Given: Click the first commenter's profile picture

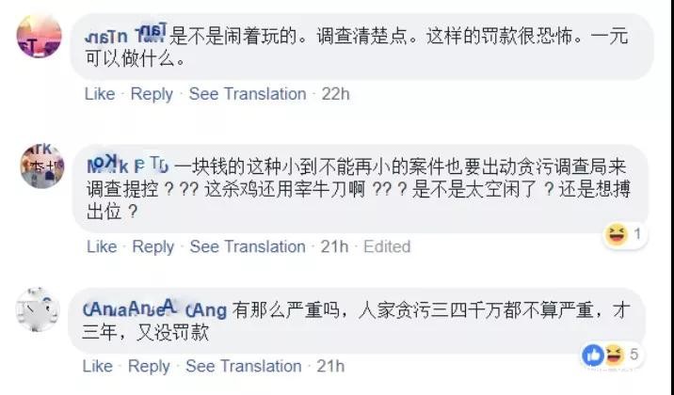Looking at the screenshot, I should [x=40, y=38].
